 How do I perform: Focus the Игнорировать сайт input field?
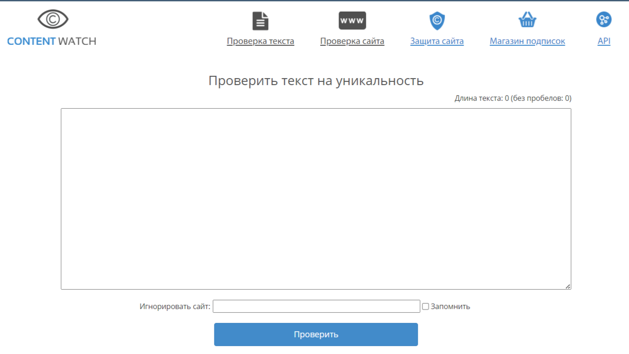coord(316,306)
